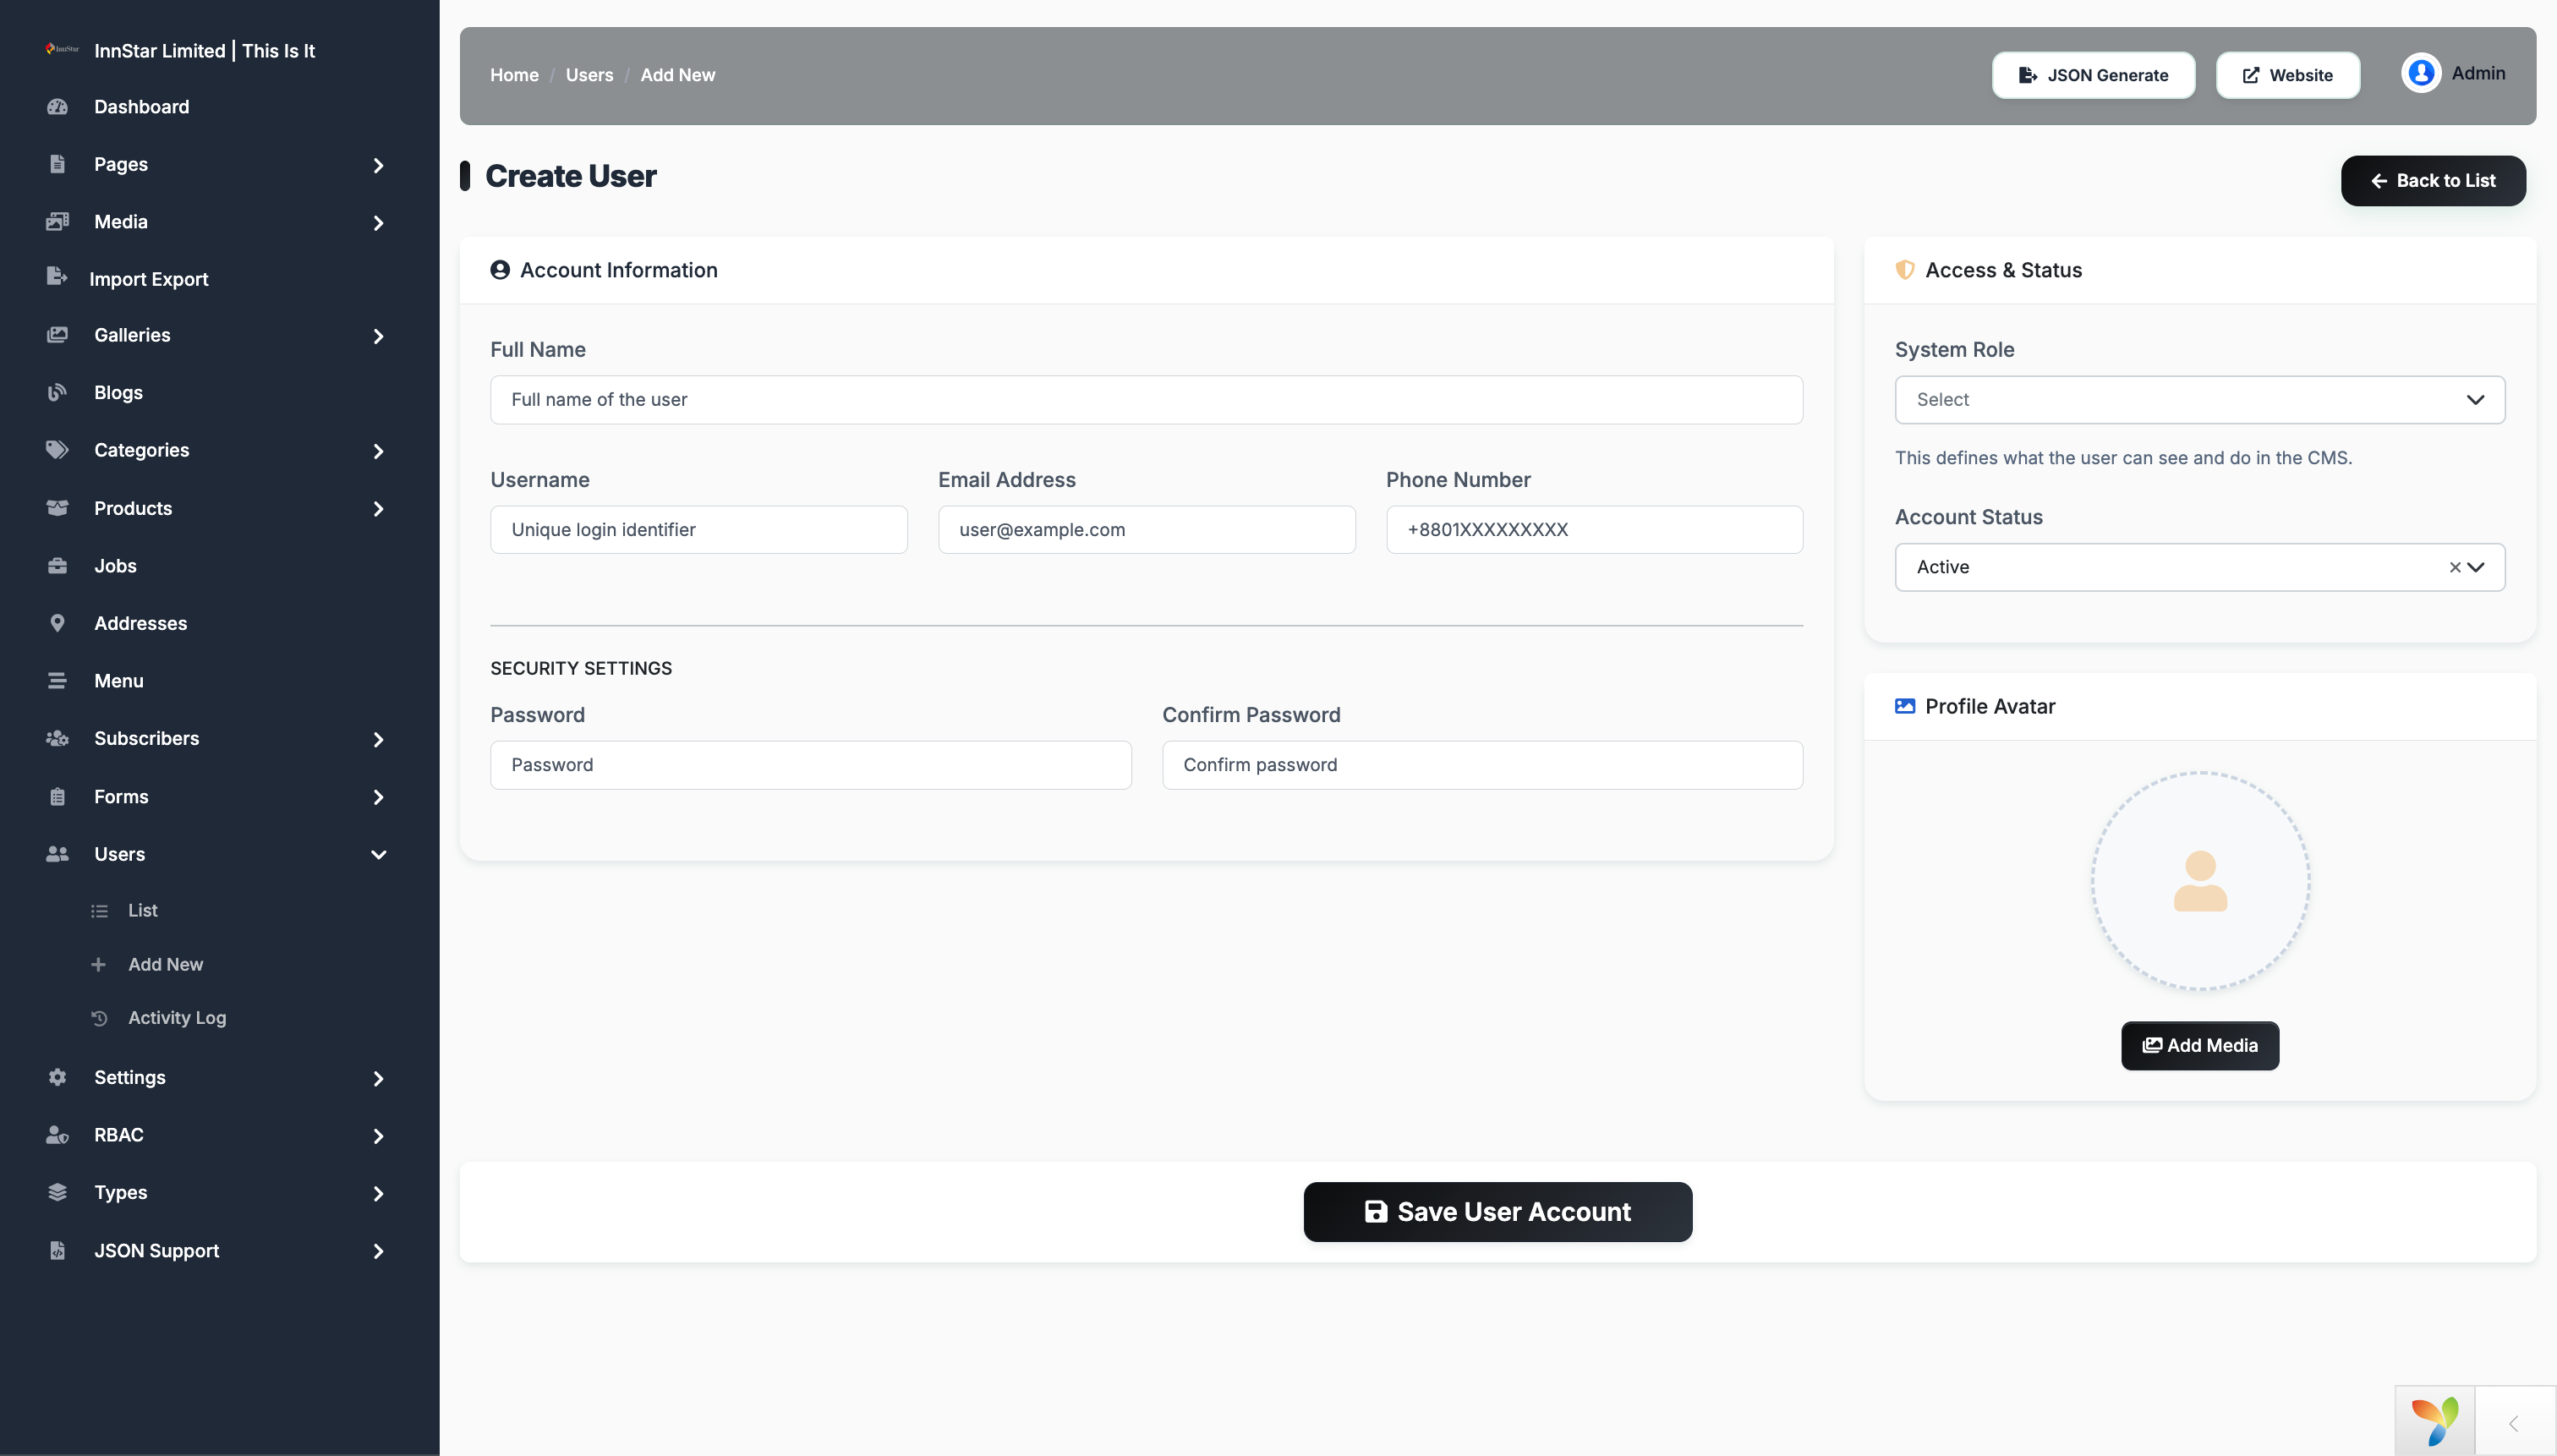Expand the Subscribers submenu chevron
This screenshot has width=2557, height=1456.
click(378, 739)
